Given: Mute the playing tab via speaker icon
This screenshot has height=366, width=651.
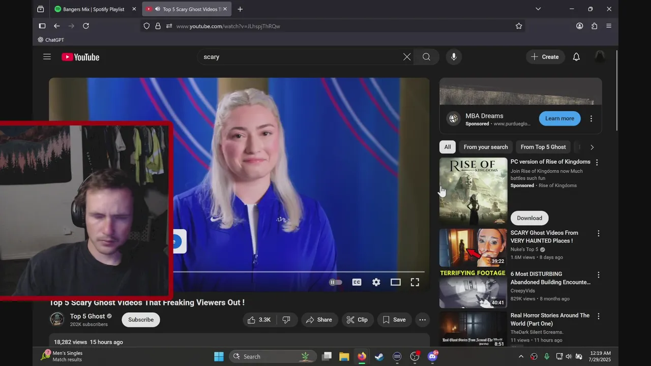Looking at the screenshot, I should coord(157,9).
